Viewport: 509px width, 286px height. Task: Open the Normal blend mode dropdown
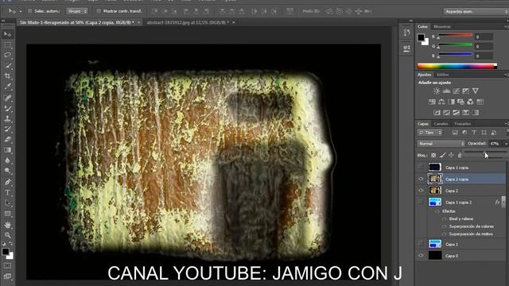(x=441, y=143)
